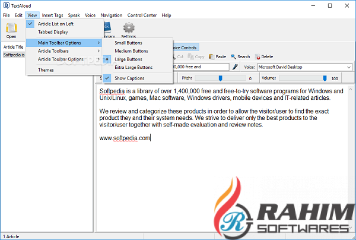356x240 pixels.
Task: Open the Voice dropdown Microsoft David Desktop
Action: (x=305, y=67)
